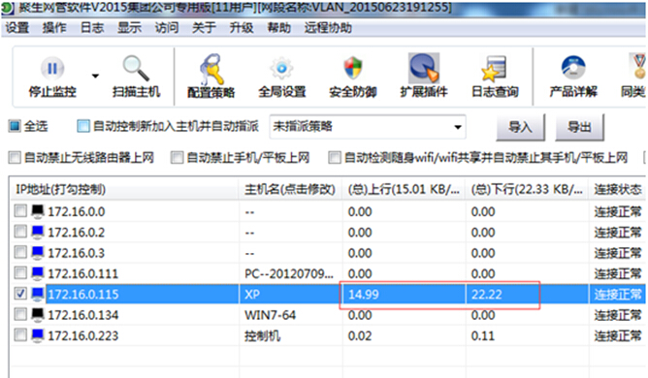Click computer icon for 172.16.0.2

point(38,233)
